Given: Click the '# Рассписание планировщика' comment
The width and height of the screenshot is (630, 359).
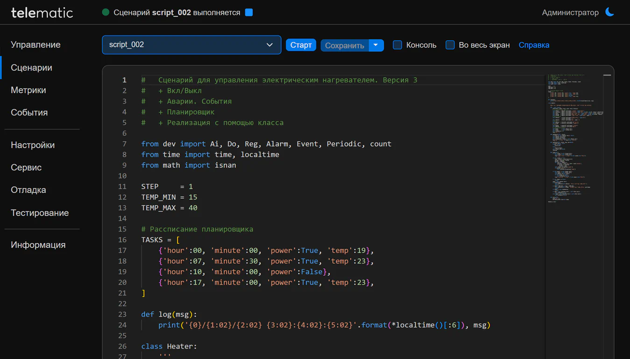Looking at the screenshot, I should 197,229.
